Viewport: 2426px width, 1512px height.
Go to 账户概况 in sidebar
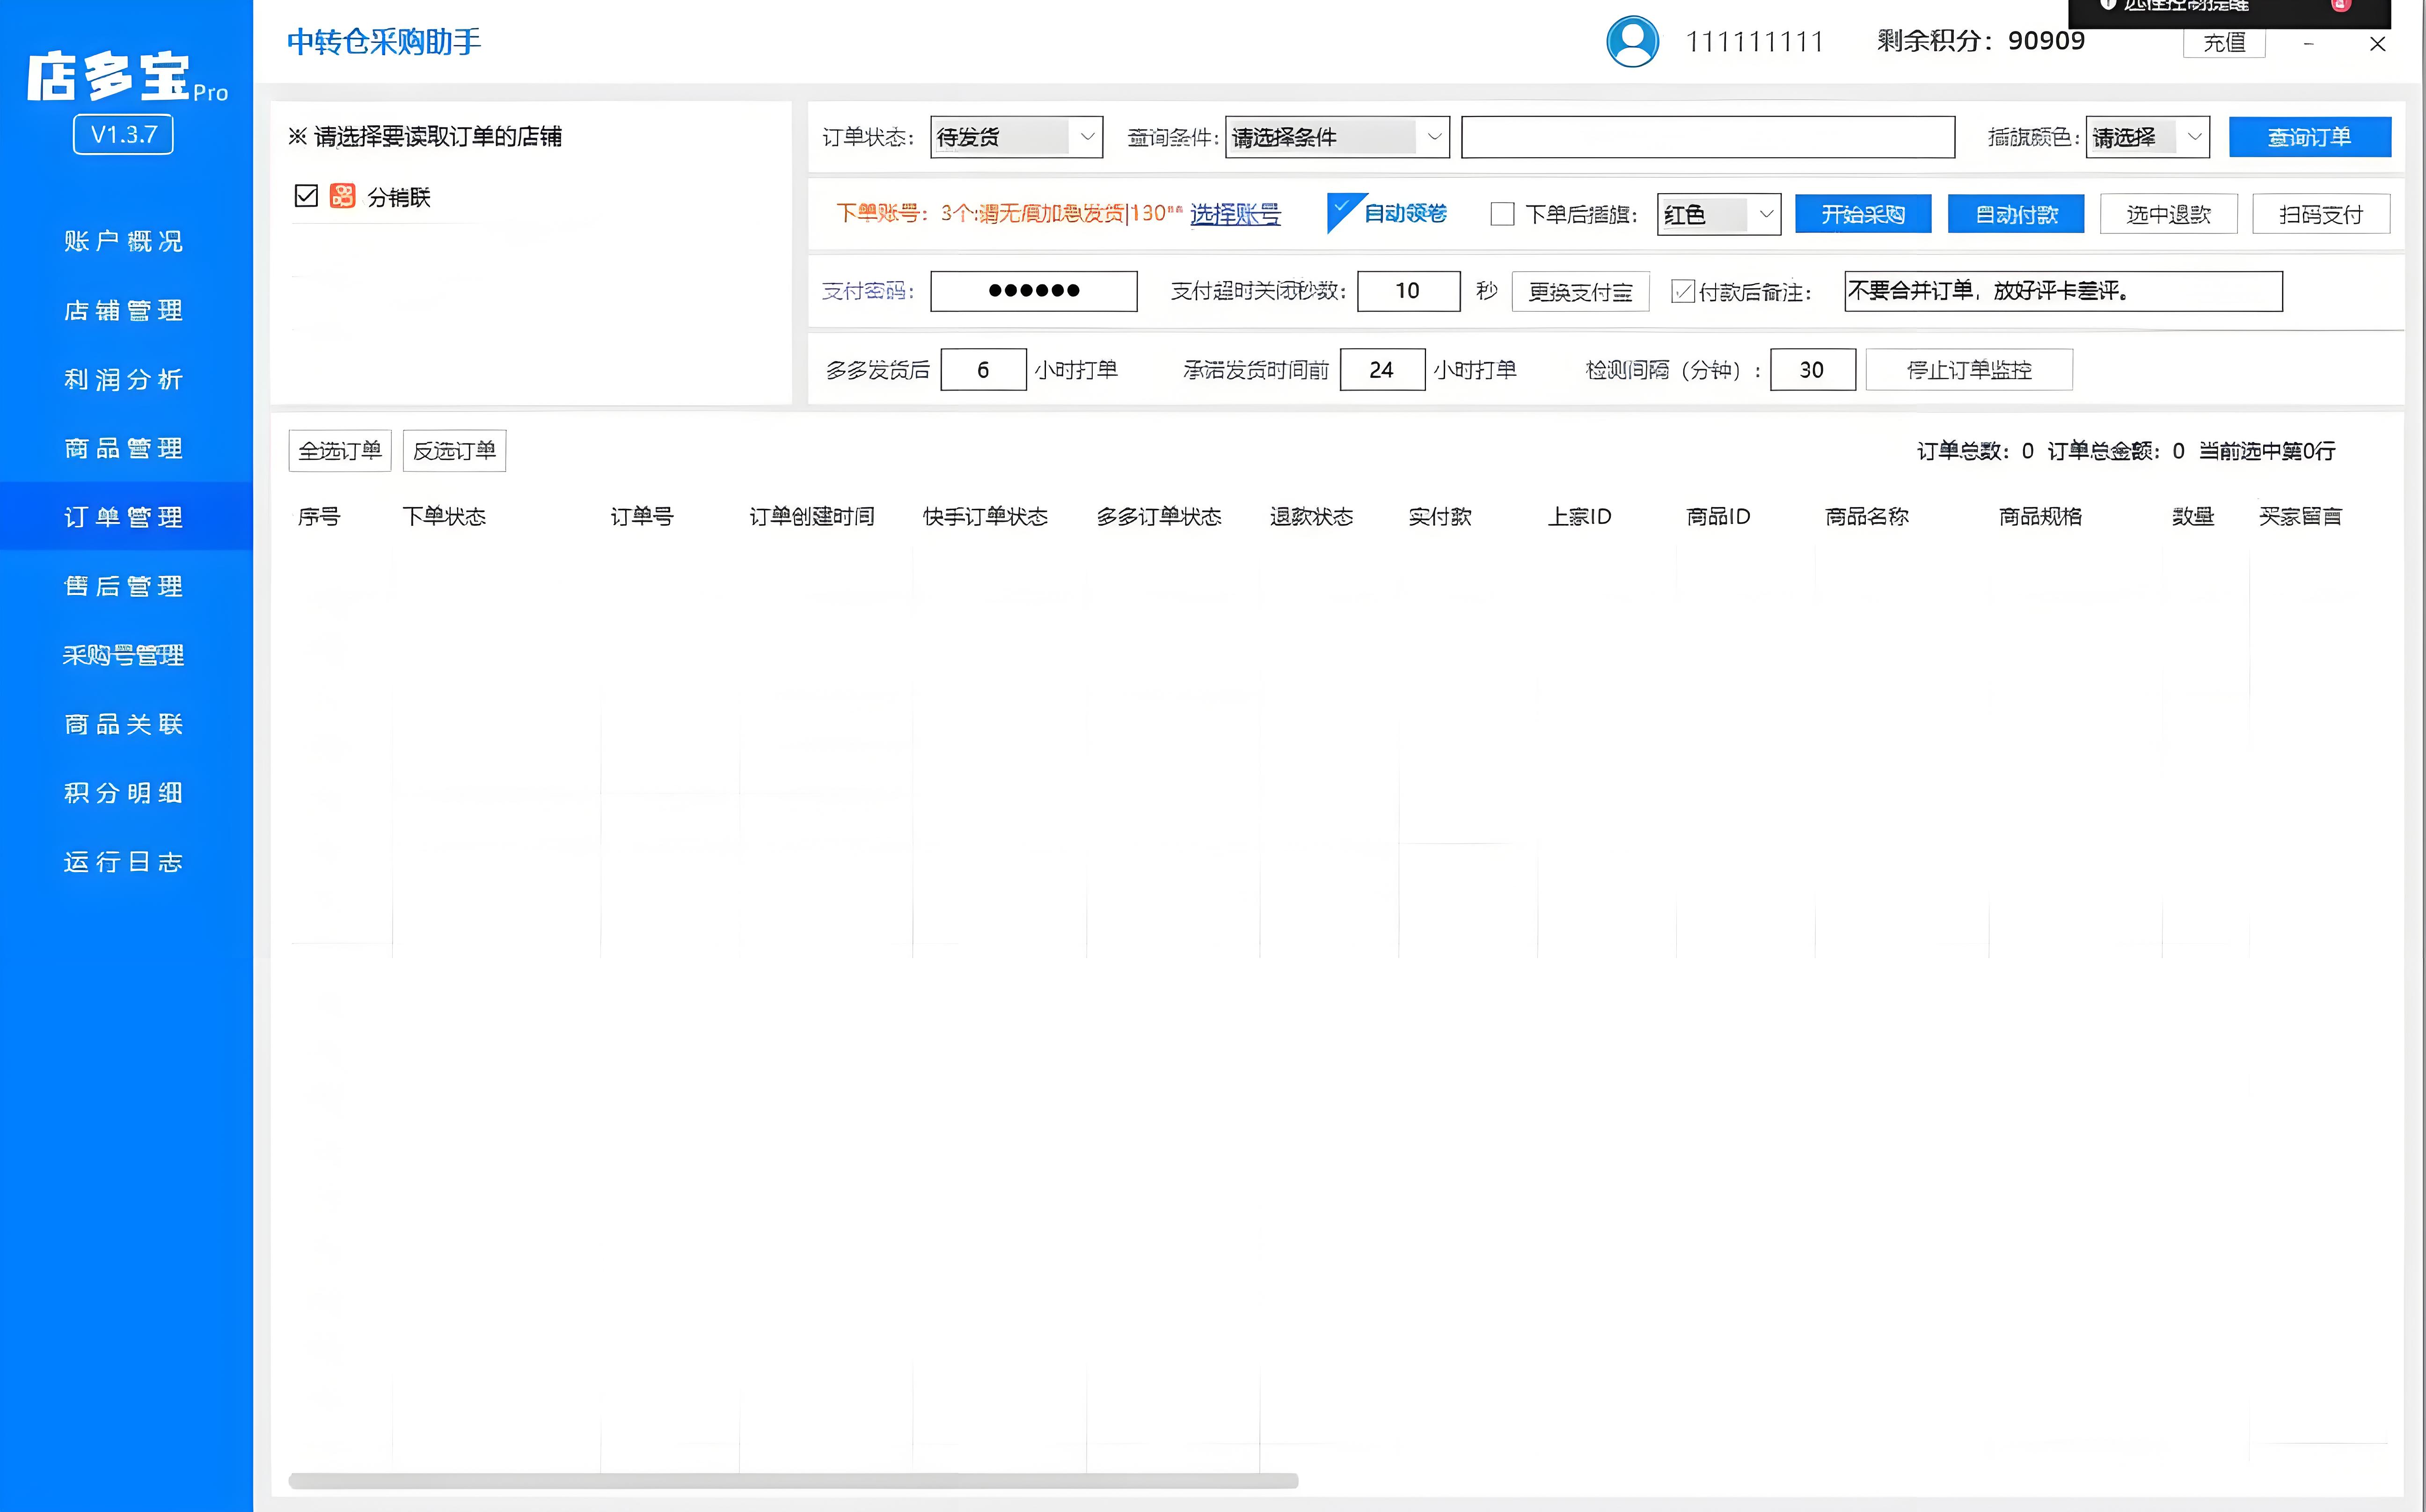pos(124,241)
